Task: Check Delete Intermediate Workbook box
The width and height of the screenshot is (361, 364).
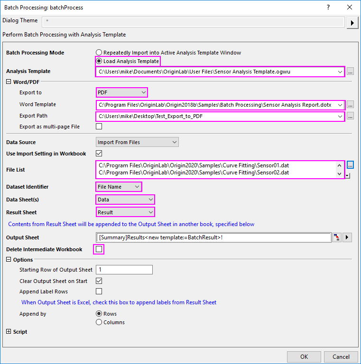Action: (99, 249)
